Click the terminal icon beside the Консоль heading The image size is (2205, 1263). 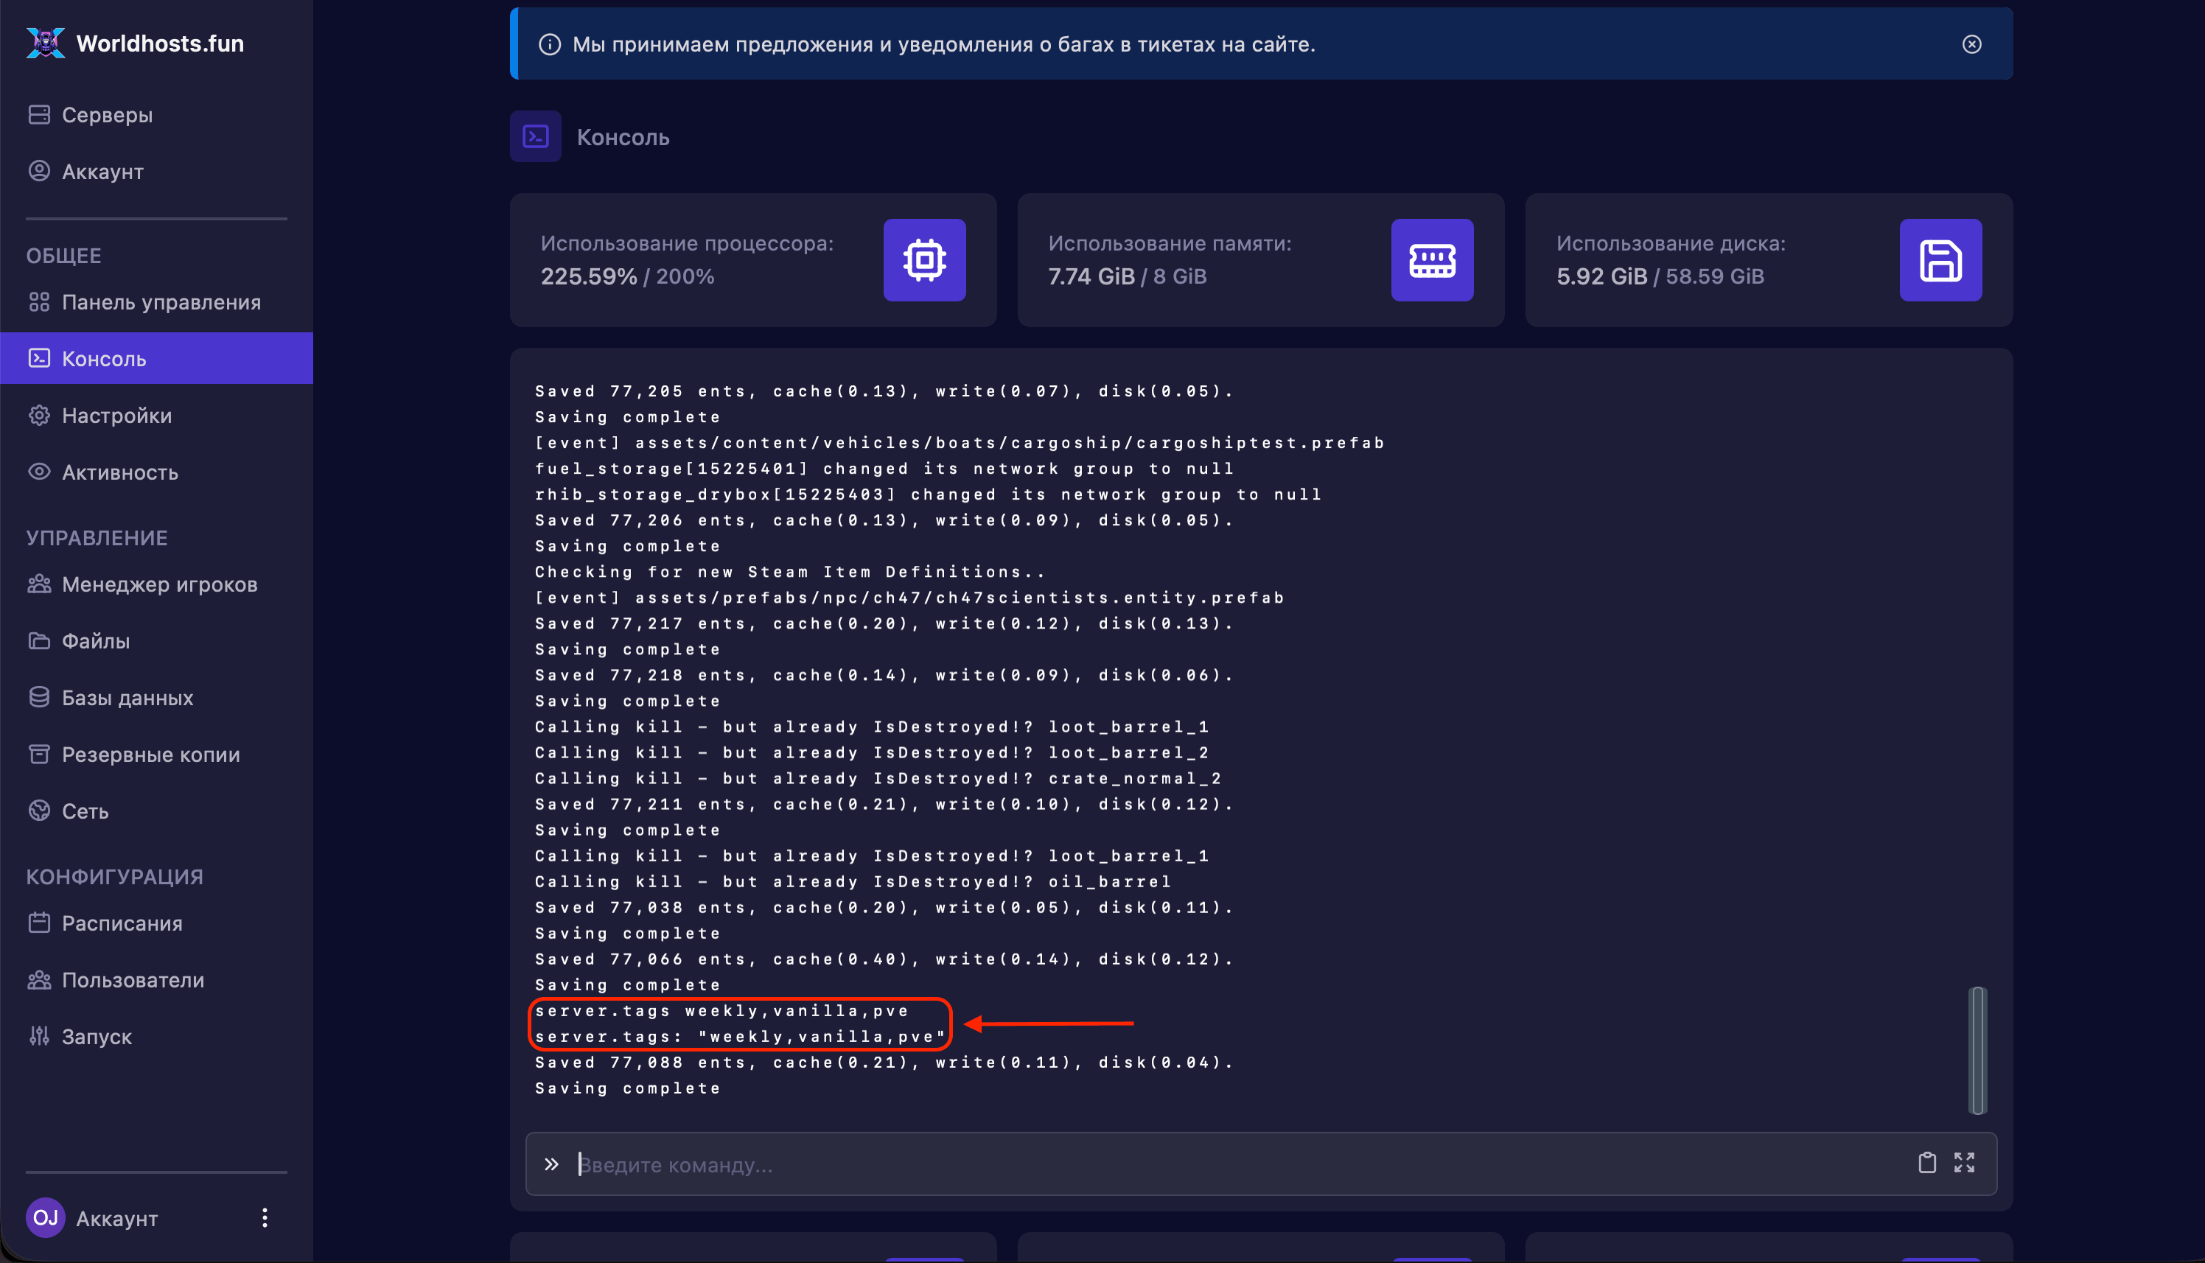535,136
